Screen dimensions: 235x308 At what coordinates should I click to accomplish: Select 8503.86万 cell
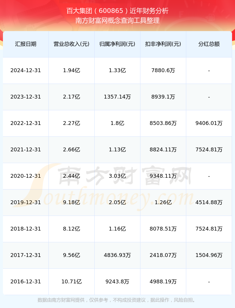(163, 123)
